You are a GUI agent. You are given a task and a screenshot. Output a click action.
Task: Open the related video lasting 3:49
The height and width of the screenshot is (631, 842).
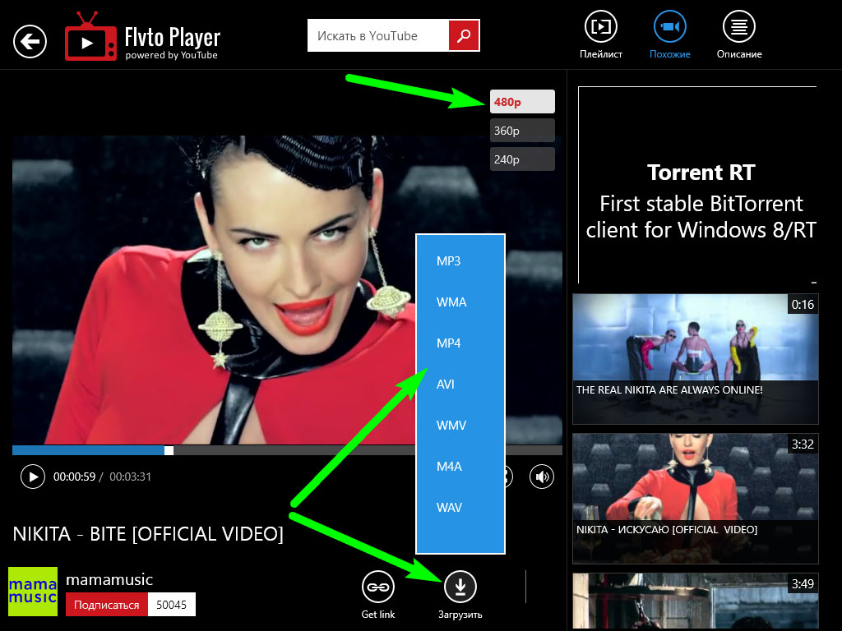point(696,601)
